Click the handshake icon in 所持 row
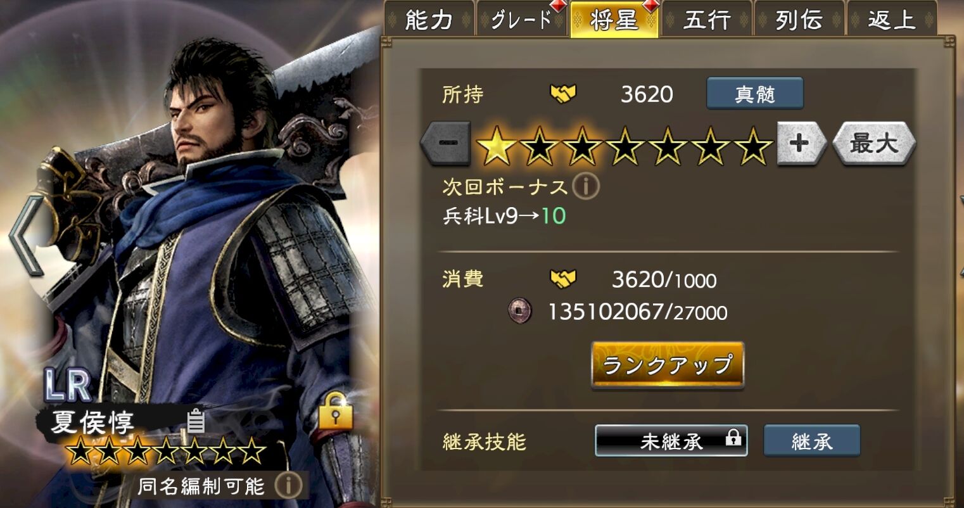Screen dimensions: 964x508 [x=562, y=94]
